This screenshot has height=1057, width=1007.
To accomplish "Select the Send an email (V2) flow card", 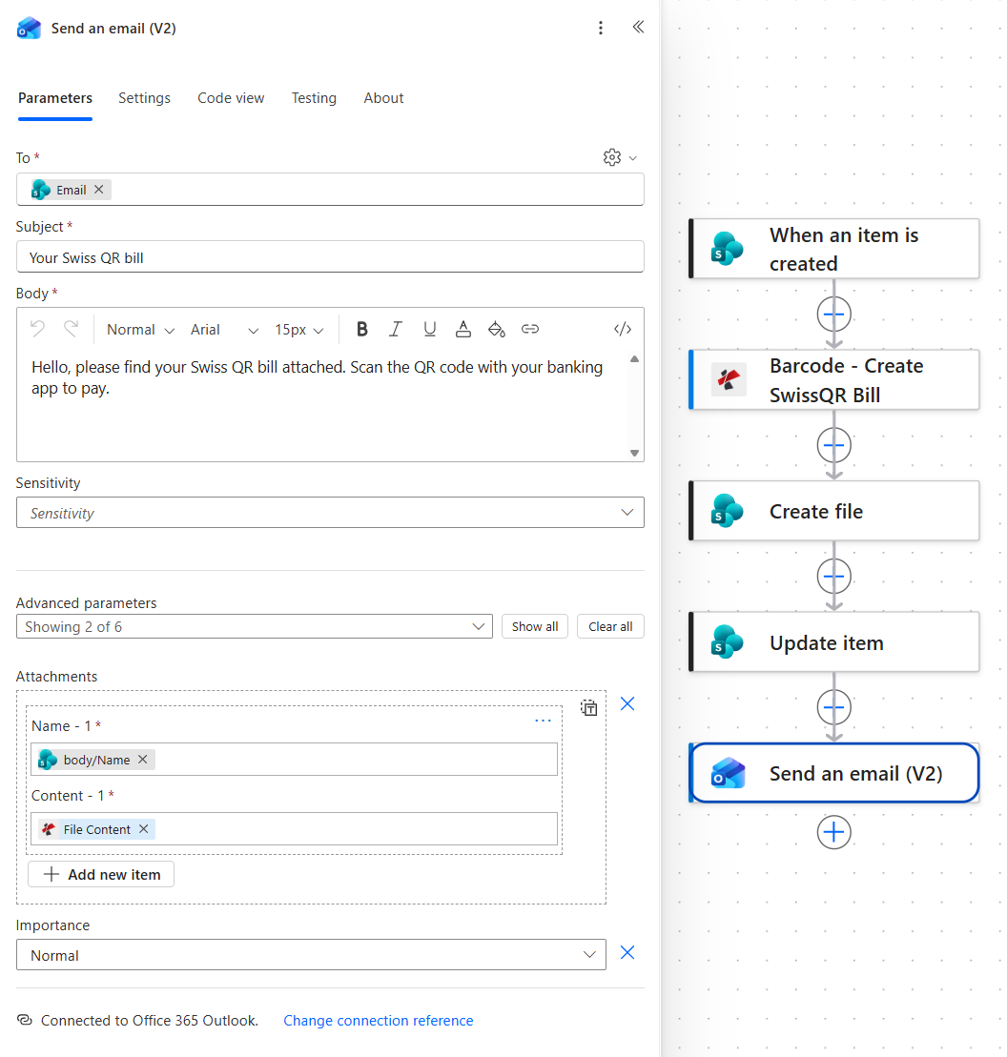I will (x=833, y=773).
